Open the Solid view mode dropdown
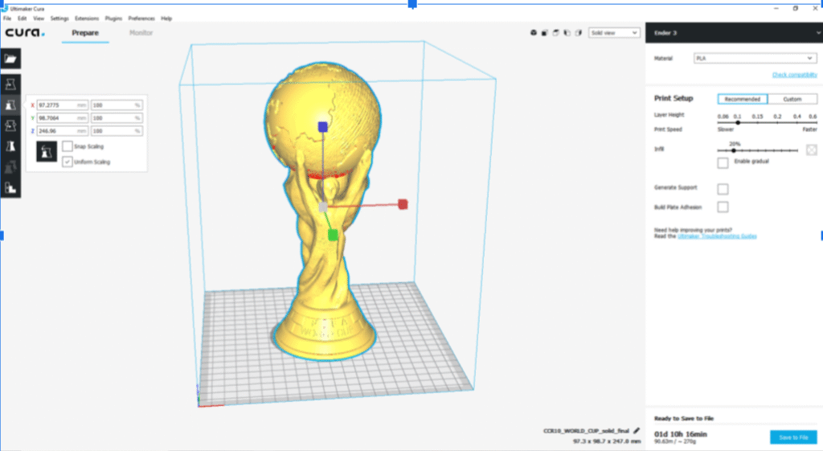This screenshot has width=823, height=451. pos(614,32)
